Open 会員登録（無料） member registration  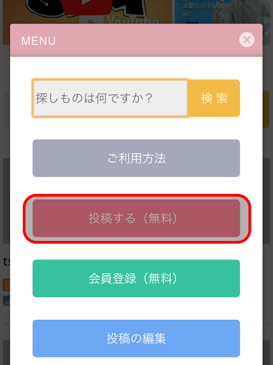click(136, 278)
